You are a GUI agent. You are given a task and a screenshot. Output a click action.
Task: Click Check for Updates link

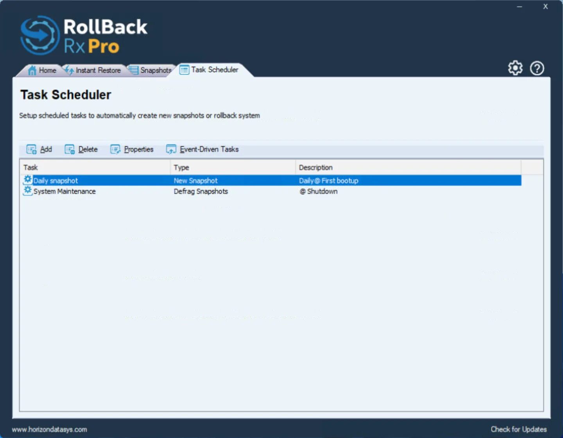(519, 429)
